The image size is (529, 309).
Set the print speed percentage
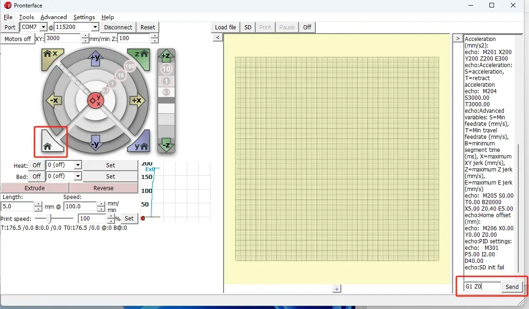129,219
